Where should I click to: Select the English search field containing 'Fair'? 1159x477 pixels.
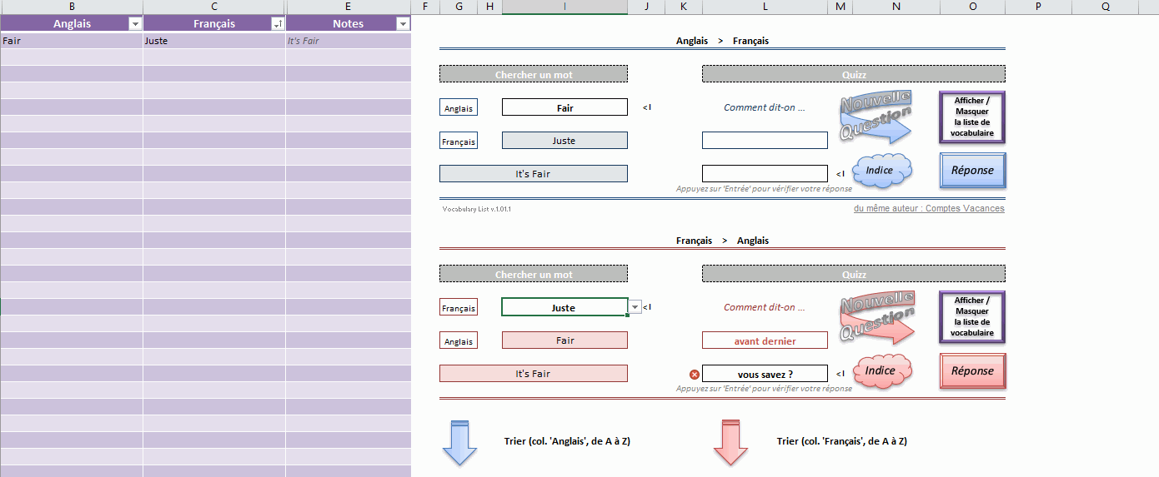pyautogui.click(x=564, y=107)
